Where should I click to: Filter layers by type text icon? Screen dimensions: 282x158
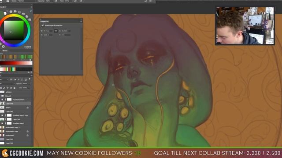tap(19, 79)
